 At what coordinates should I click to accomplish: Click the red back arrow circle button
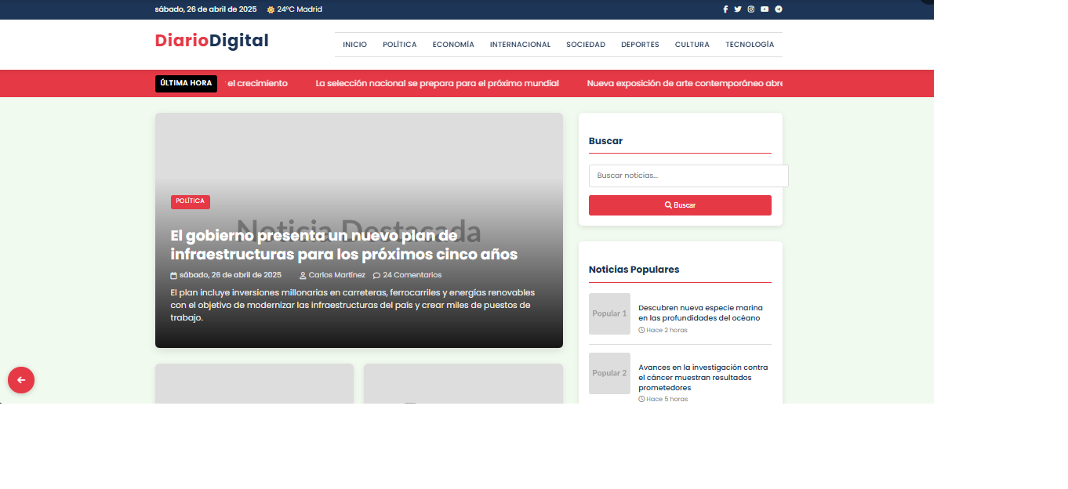click(20, 380)
